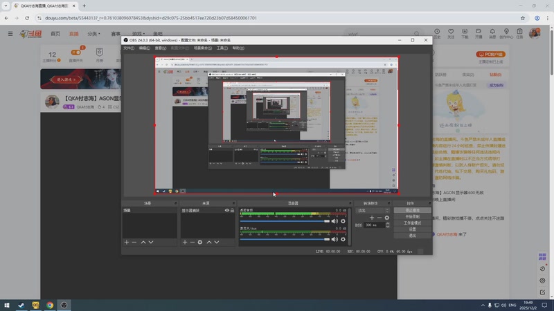Click 退出 to exit OBS
This screenshot has width=554, height=311.
click(x=412, y=236)
